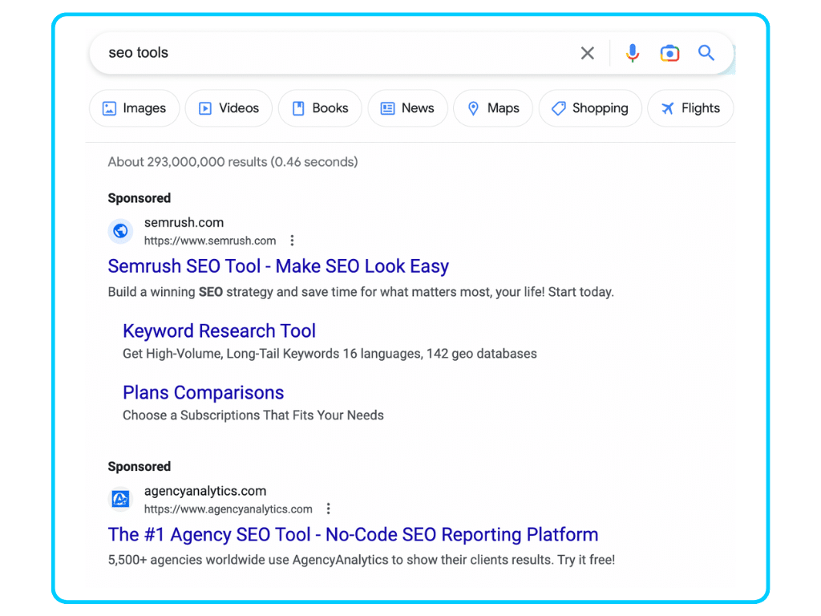Click the microphone icon for voice search
Viewport: 821px width, 616px height.
pyautogui.click(x=633, y=52)
